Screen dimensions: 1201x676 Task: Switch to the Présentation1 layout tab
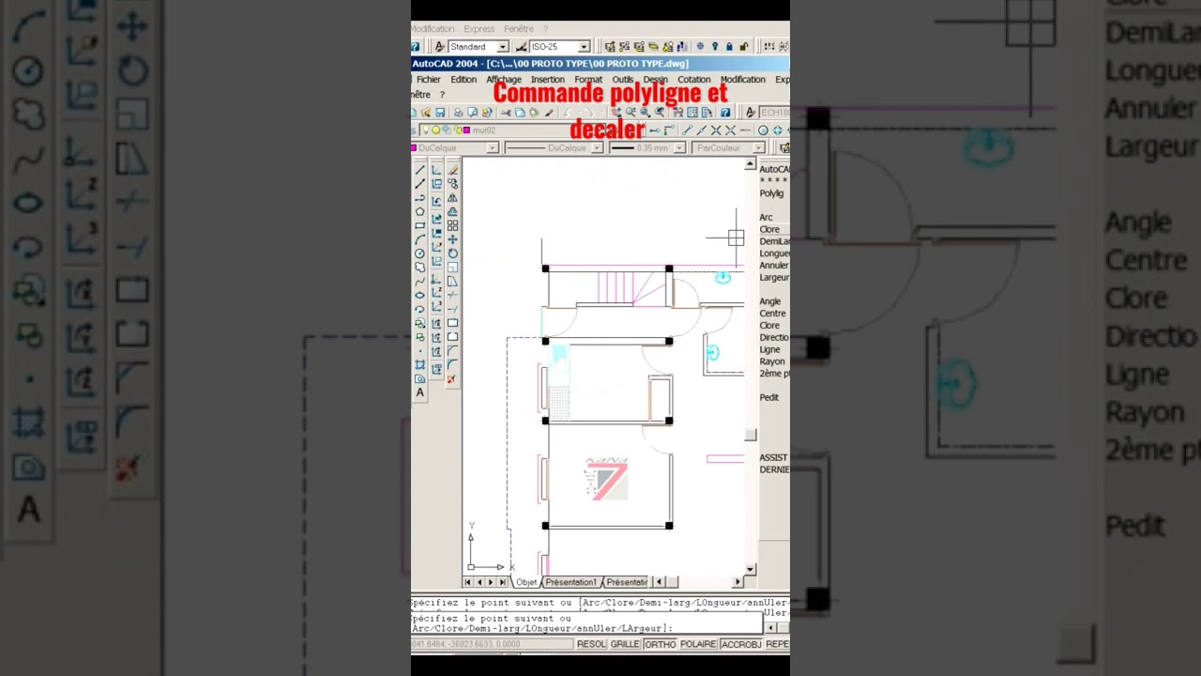570,582
